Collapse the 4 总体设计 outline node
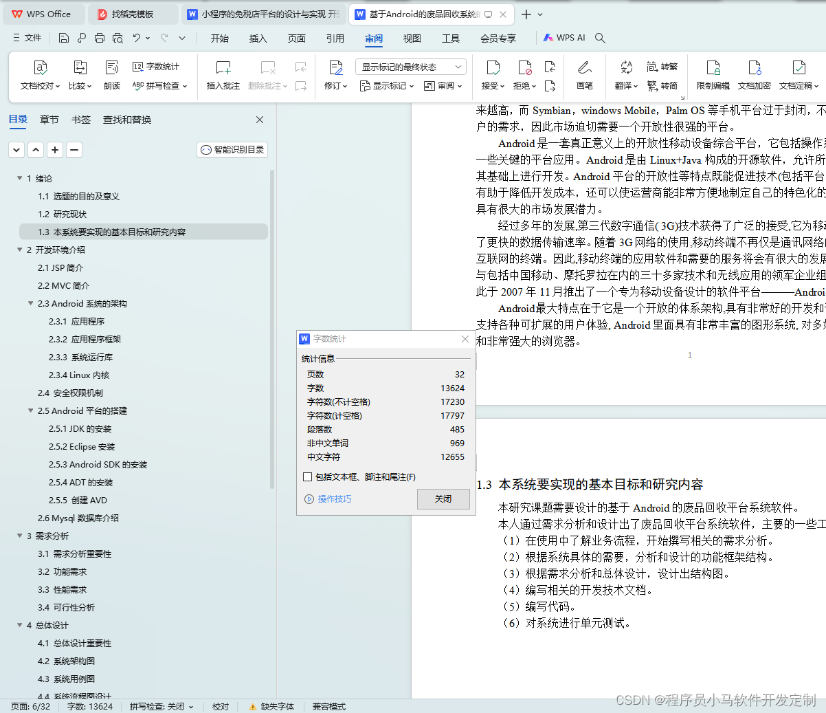Image resolution: width=826 pixels, height=713 pixels. 20,625
